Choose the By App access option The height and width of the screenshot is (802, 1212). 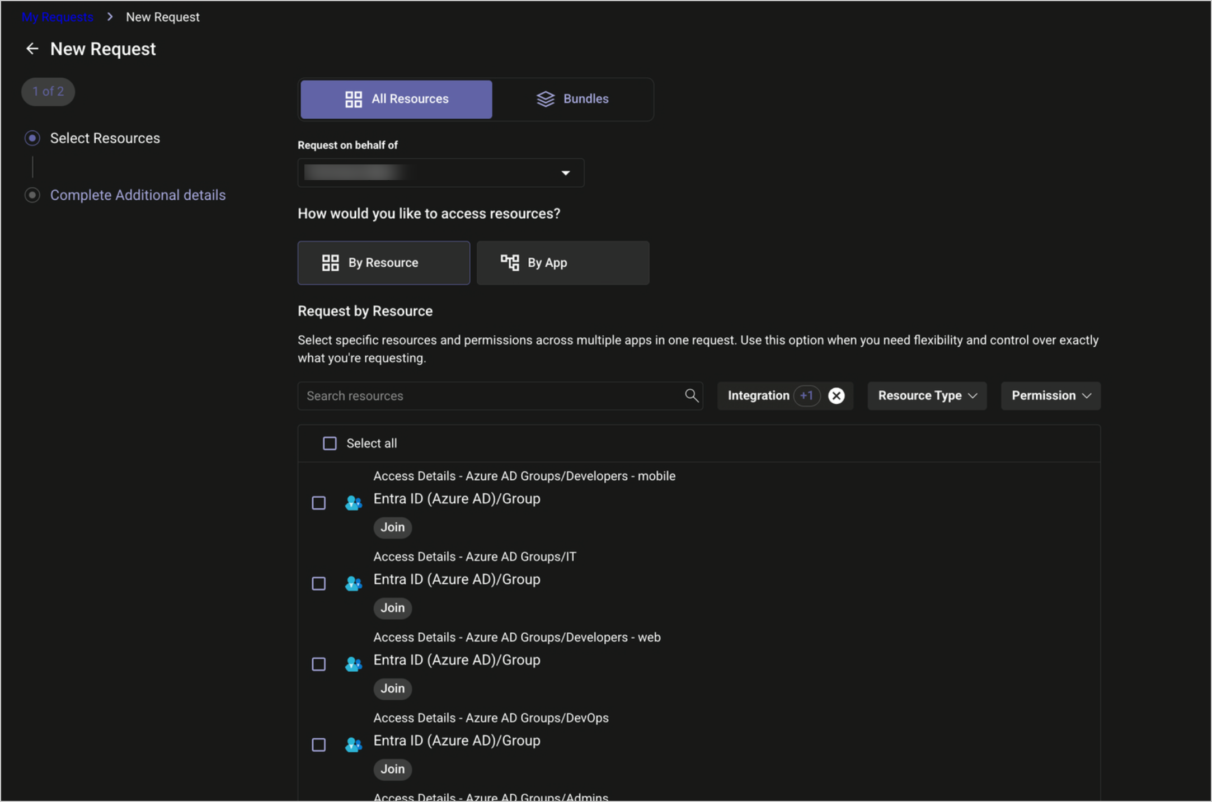click(x=562, y=263)
